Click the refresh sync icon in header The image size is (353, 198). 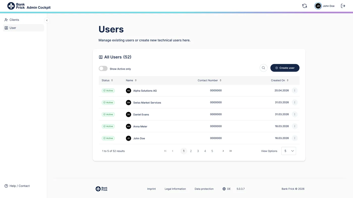[305, 6]
